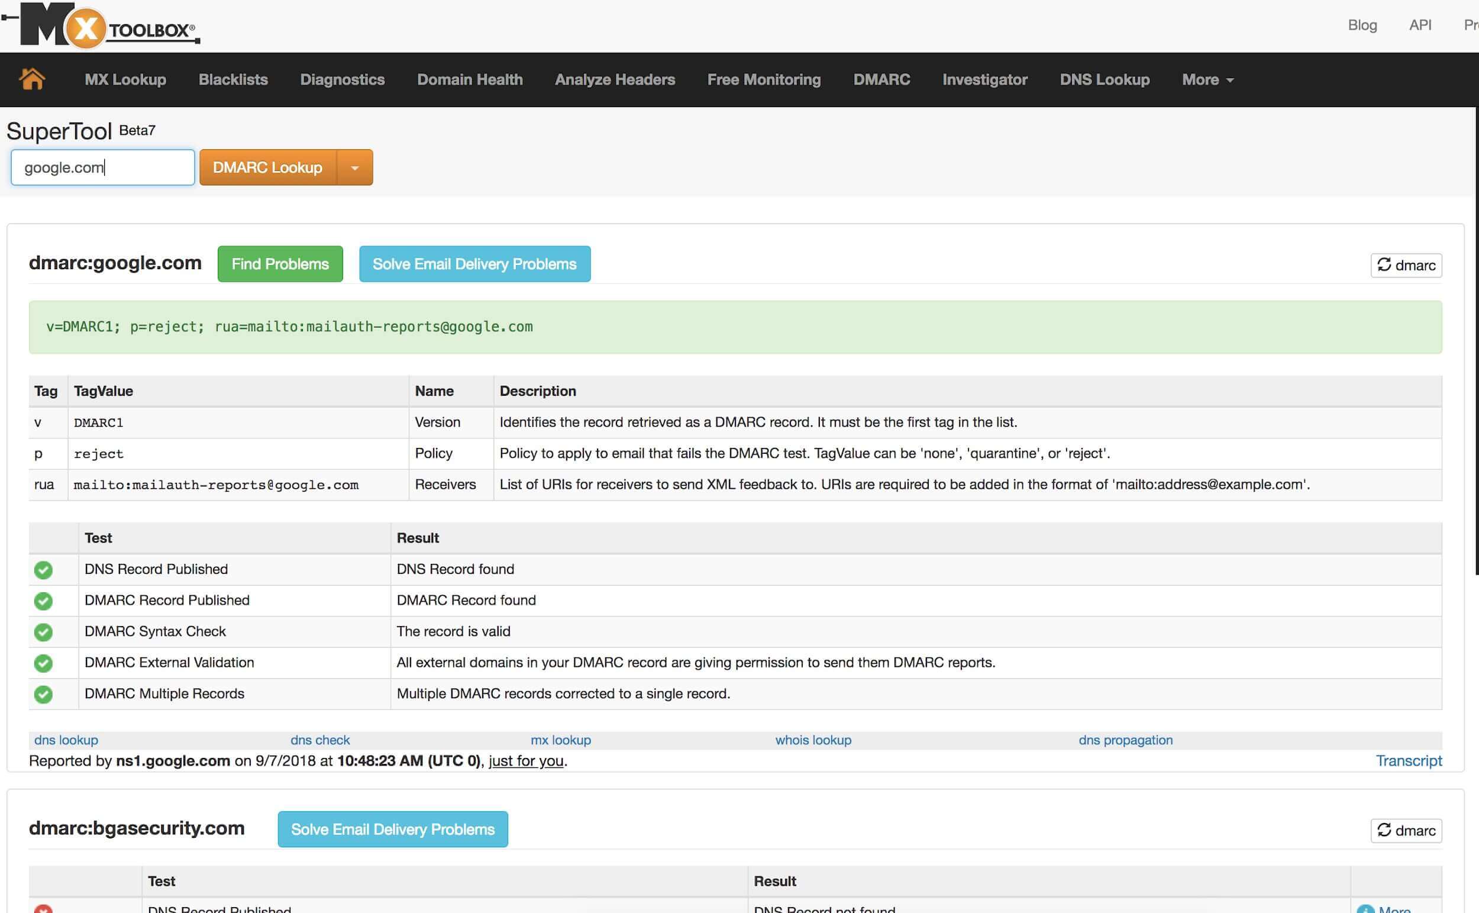Open the lookup type dropdown arrow
Image resolution: width=1479 pixels, height=913 pixels.
pyautogui.click(x=355, y=167)
